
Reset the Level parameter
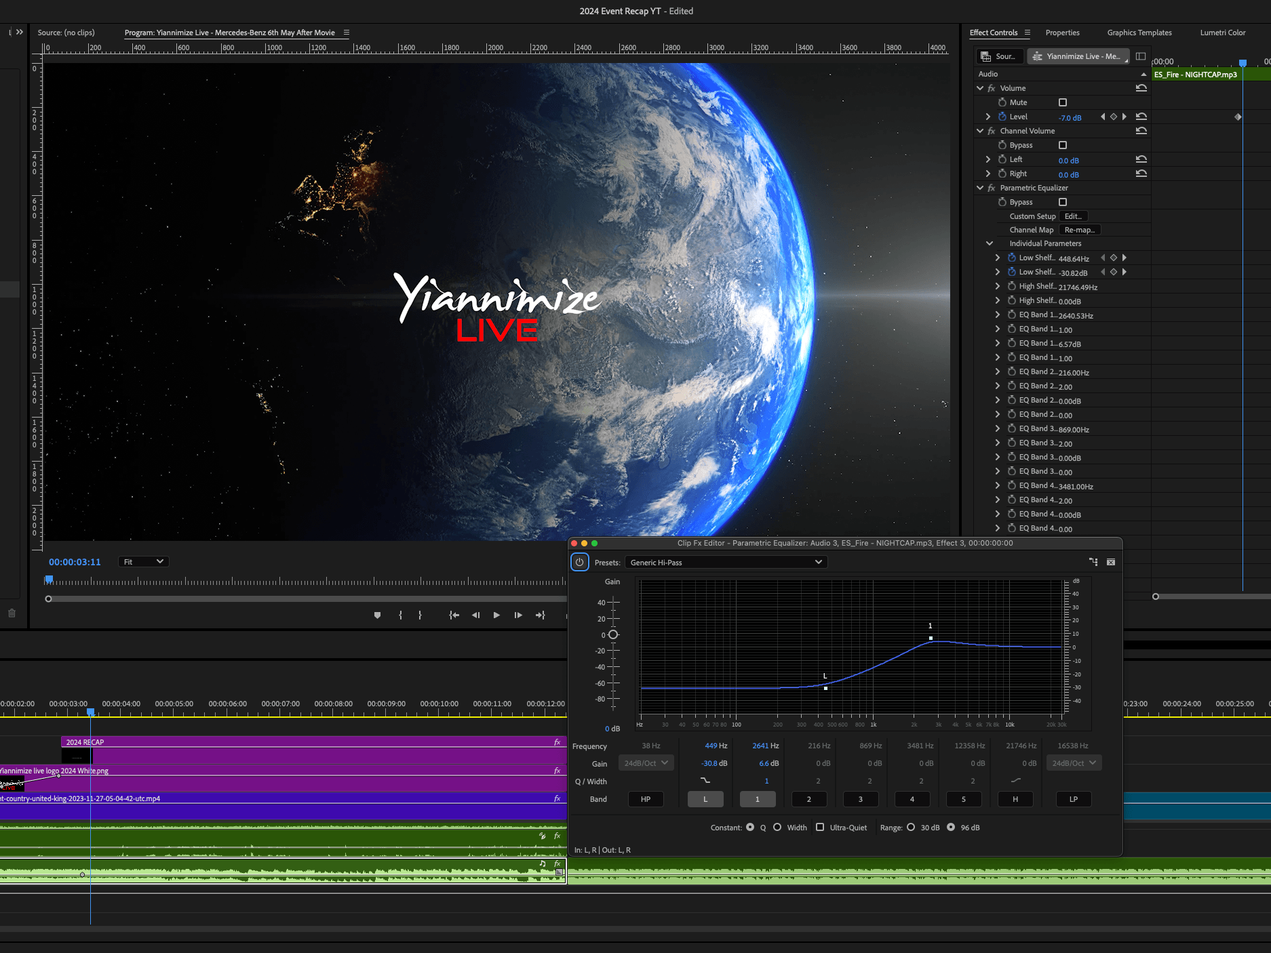tap(1141, 117)
